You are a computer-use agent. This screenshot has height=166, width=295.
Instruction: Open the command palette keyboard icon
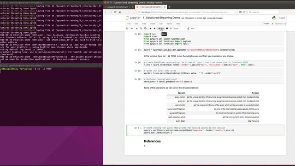192,29
